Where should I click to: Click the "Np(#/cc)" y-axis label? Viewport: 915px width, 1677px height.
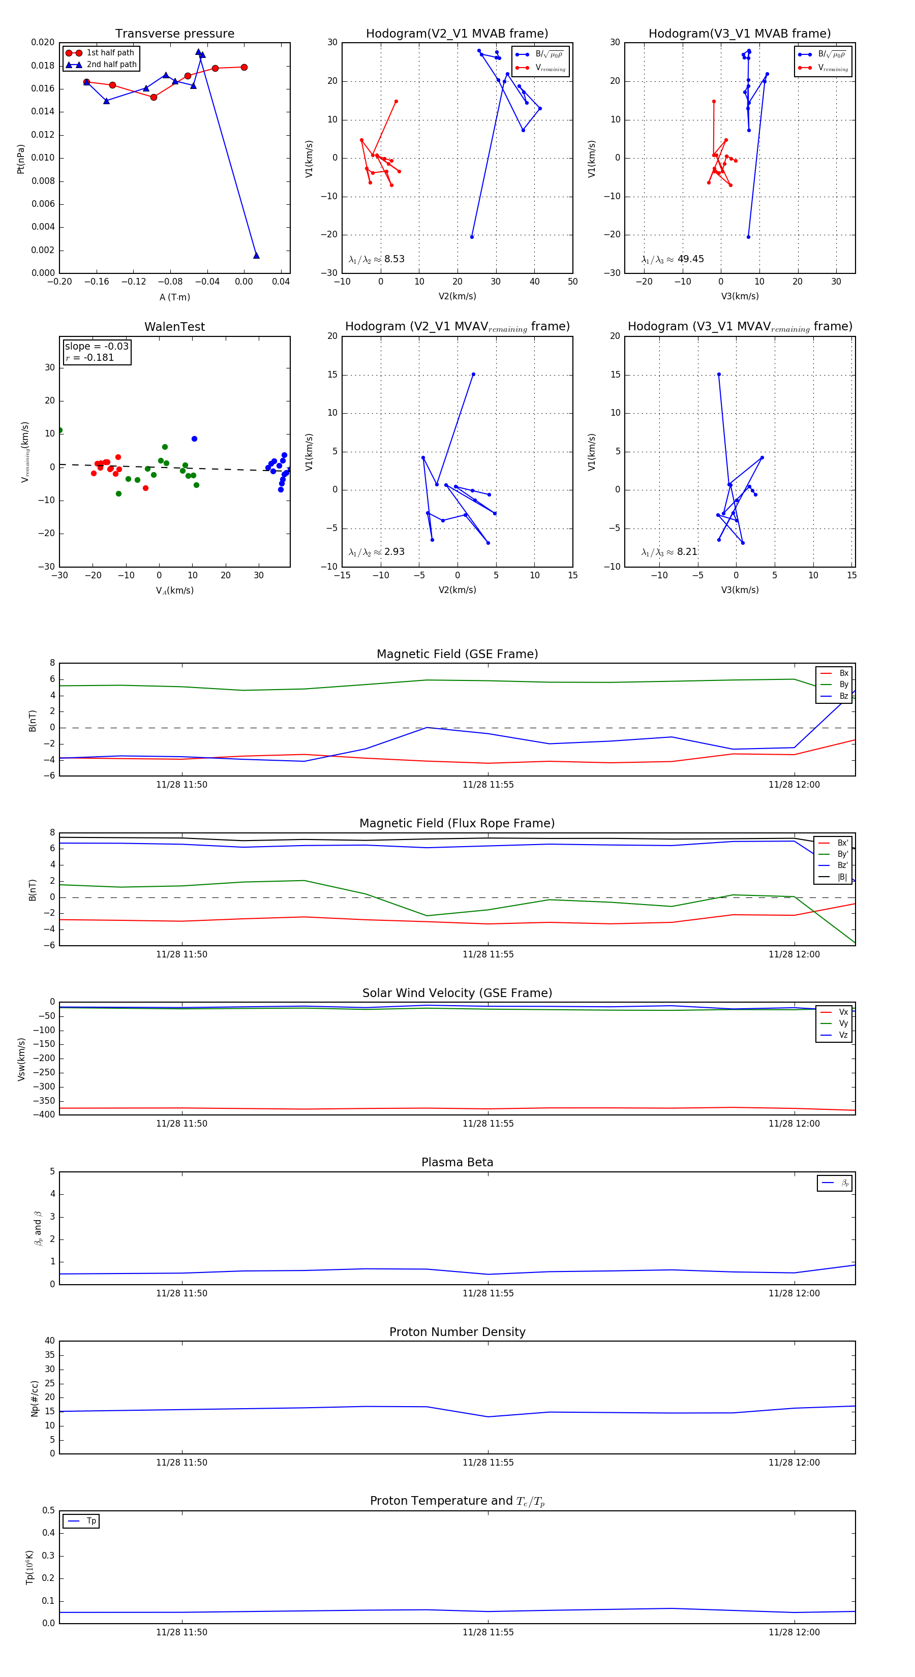coord(35,1399)
